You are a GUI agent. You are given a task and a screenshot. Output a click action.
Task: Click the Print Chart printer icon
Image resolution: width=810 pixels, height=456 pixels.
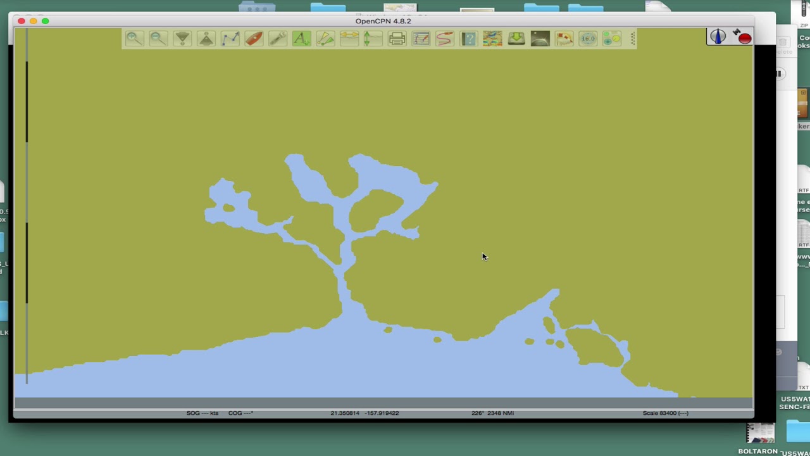tap(397, 39)
